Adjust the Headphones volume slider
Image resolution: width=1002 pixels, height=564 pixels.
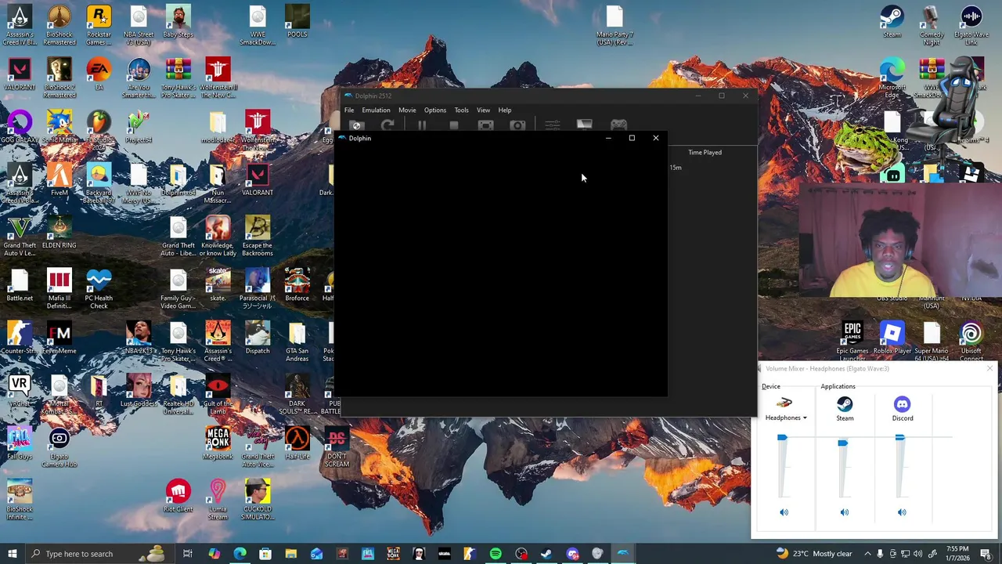[782, 438]
